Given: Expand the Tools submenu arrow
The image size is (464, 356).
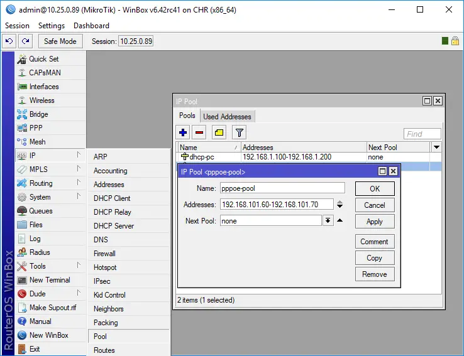Looking at the screenshot, I should pyautogui.click(x=79, y=266).
